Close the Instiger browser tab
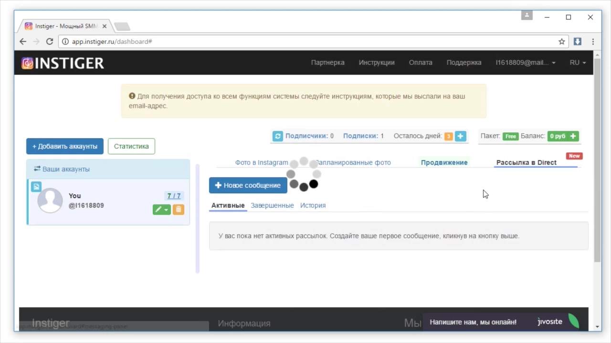The width and height of the screenshot is (611, 343). tap(105, 26)
